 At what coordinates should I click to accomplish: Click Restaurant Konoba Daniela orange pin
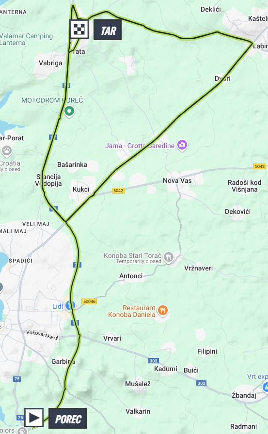pyautogui.click(x=162, y=311)
